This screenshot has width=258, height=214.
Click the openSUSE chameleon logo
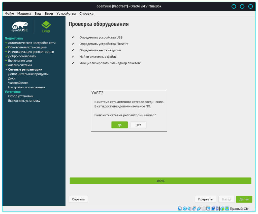pos(20,27)
